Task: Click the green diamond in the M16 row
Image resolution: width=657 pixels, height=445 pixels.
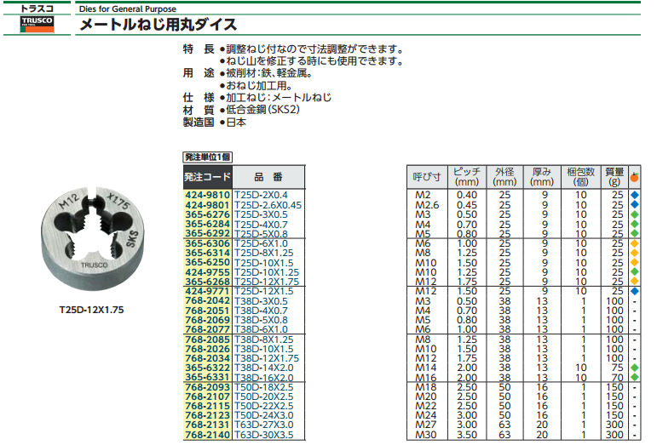Action: (x=635, y=377)
